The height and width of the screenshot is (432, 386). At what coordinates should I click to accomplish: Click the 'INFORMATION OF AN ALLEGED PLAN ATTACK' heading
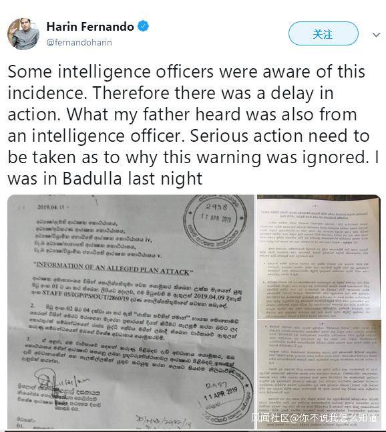(x=113, y=268)
